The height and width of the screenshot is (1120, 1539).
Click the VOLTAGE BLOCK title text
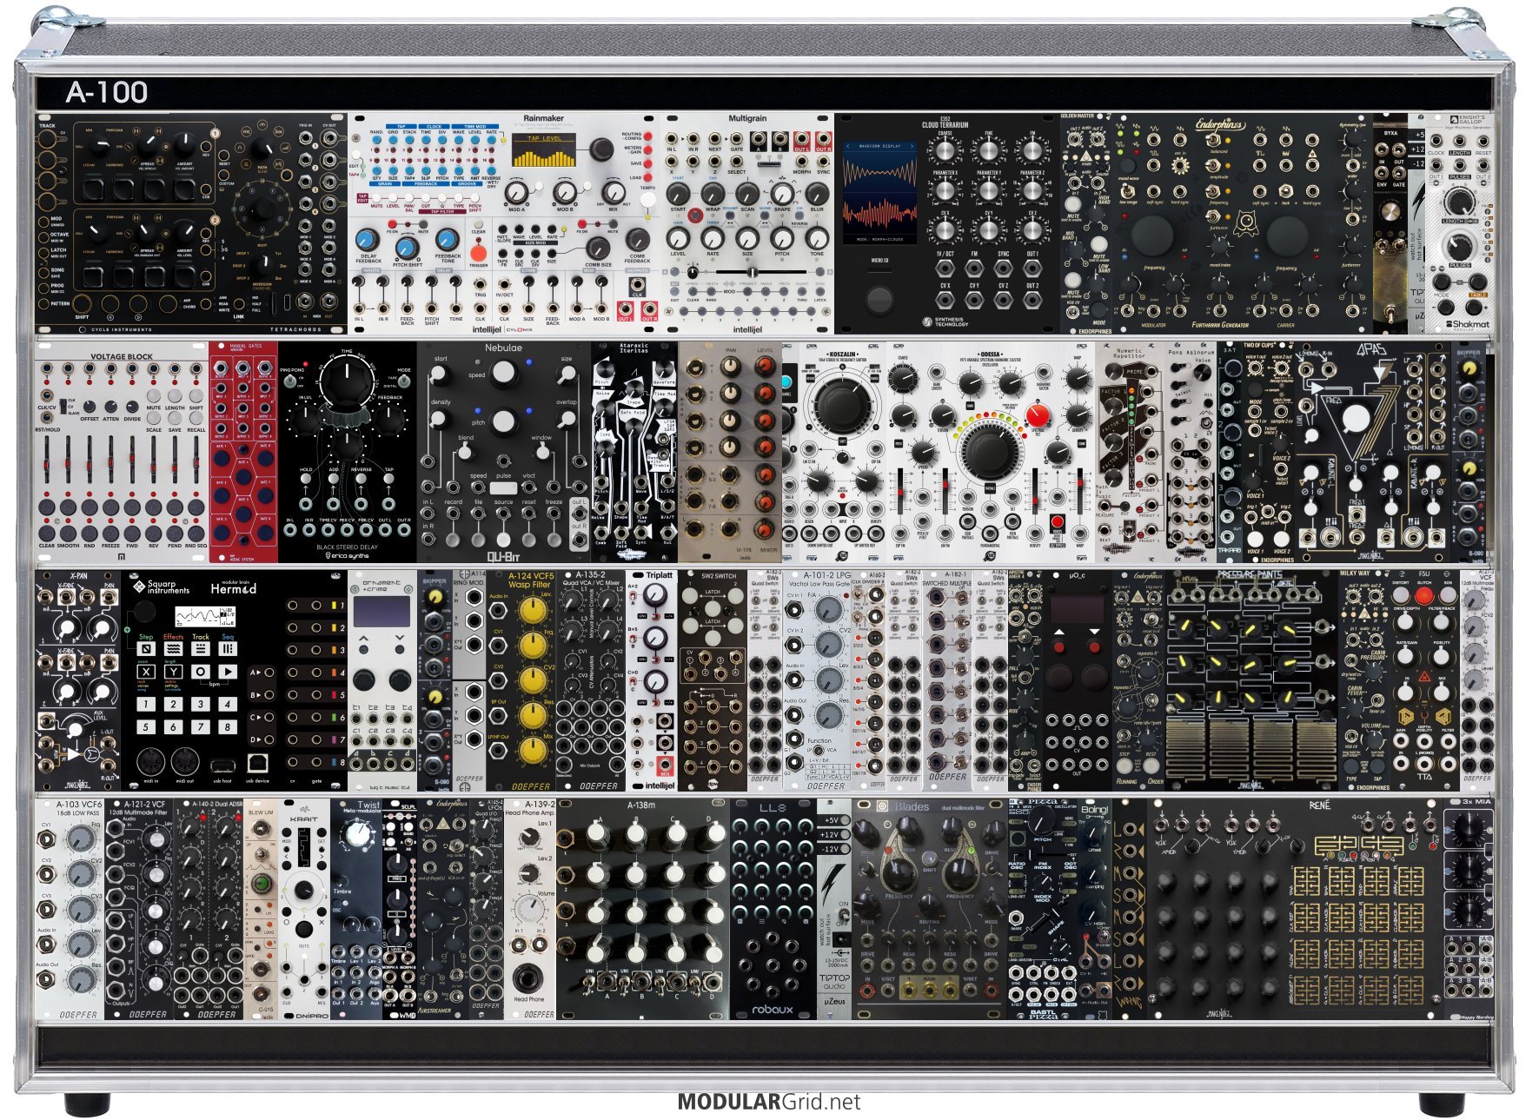[x=121, y=356]
